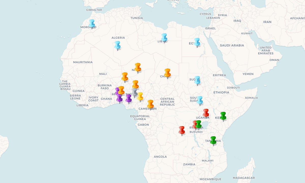This screenshot has width=305, height=183.
Task: Select the red pin west of Burundi
Action: tap(182, 130)
